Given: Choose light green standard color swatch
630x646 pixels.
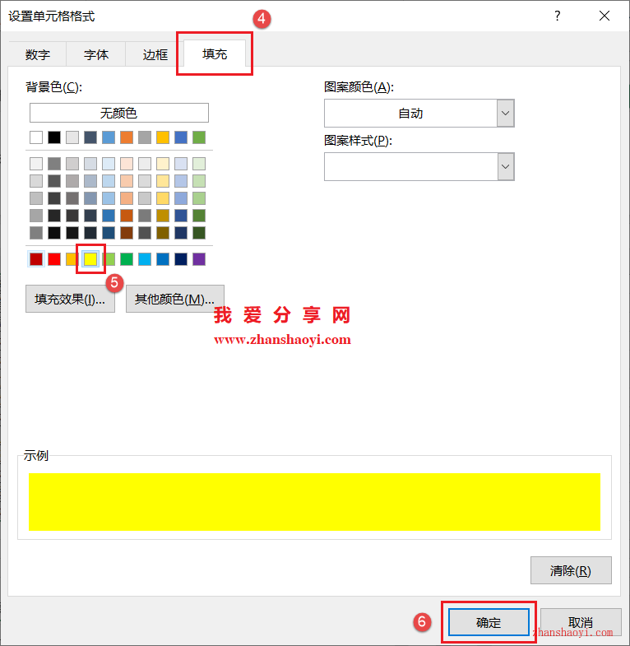Looking at the screenshot, I should tap(109, 259).
